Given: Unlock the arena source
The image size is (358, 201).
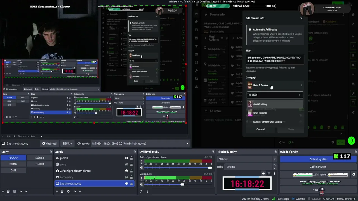Looking at the screenshot, I should 131,164.
